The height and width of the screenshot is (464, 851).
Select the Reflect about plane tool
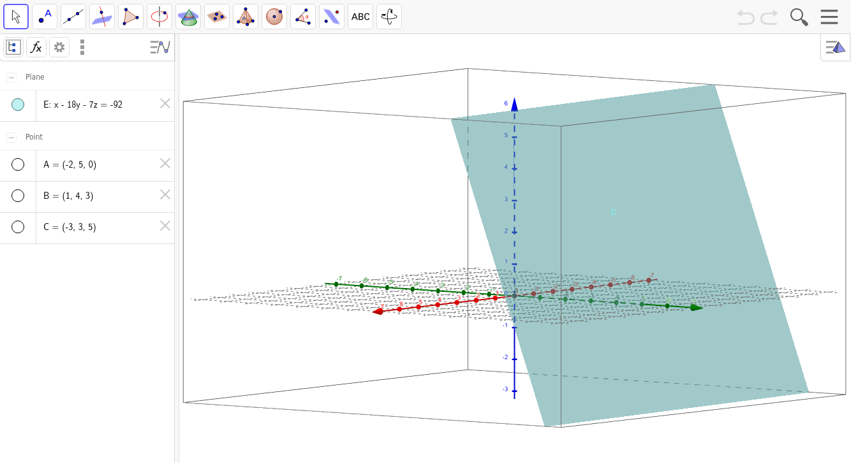(x=332, y=17)
